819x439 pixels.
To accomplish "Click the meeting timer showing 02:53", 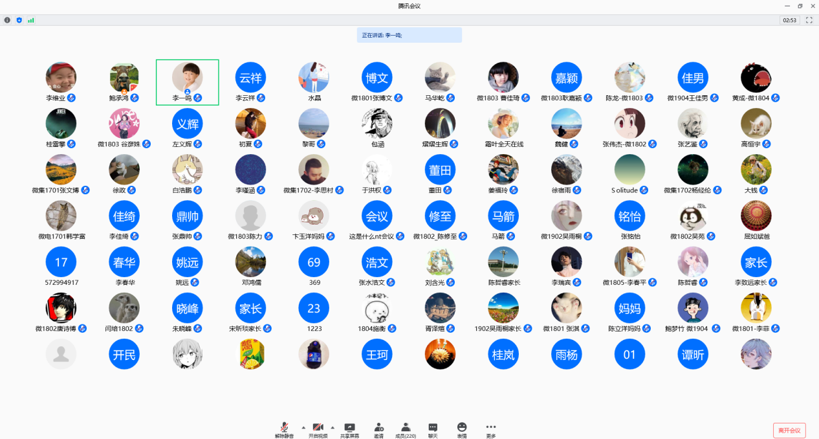I will click(789, 20).
